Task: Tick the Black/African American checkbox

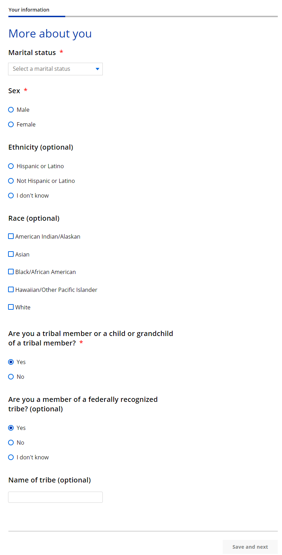Action: point(11,272)
